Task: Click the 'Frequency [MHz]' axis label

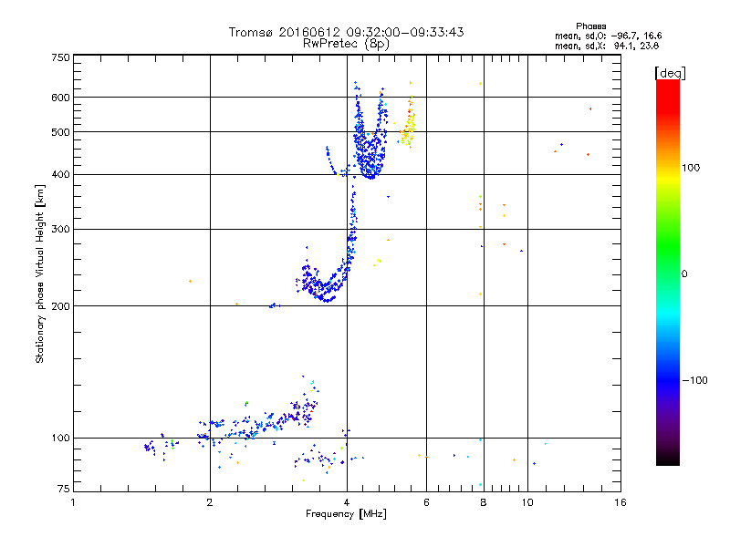Action: [346, 514]
